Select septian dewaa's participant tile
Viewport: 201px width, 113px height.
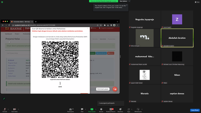[x=177, y=94]
